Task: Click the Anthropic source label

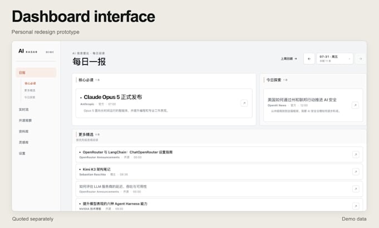Action: coord(87,104)
